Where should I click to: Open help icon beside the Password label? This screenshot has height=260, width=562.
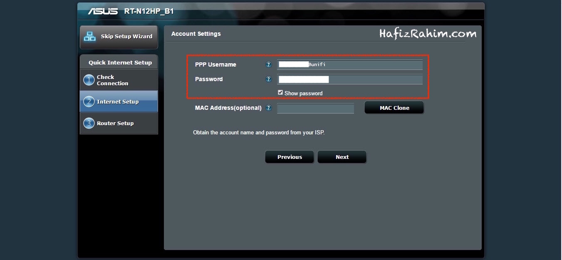point(269,79)
